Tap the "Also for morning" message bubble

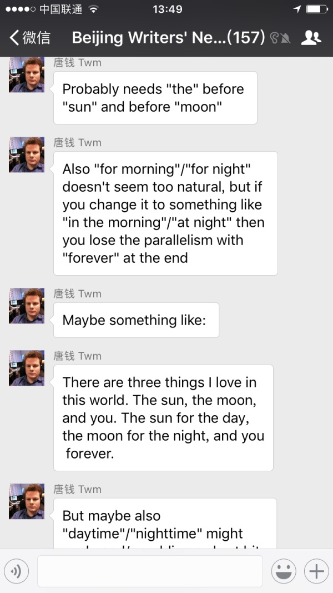(x=165, y=213)
